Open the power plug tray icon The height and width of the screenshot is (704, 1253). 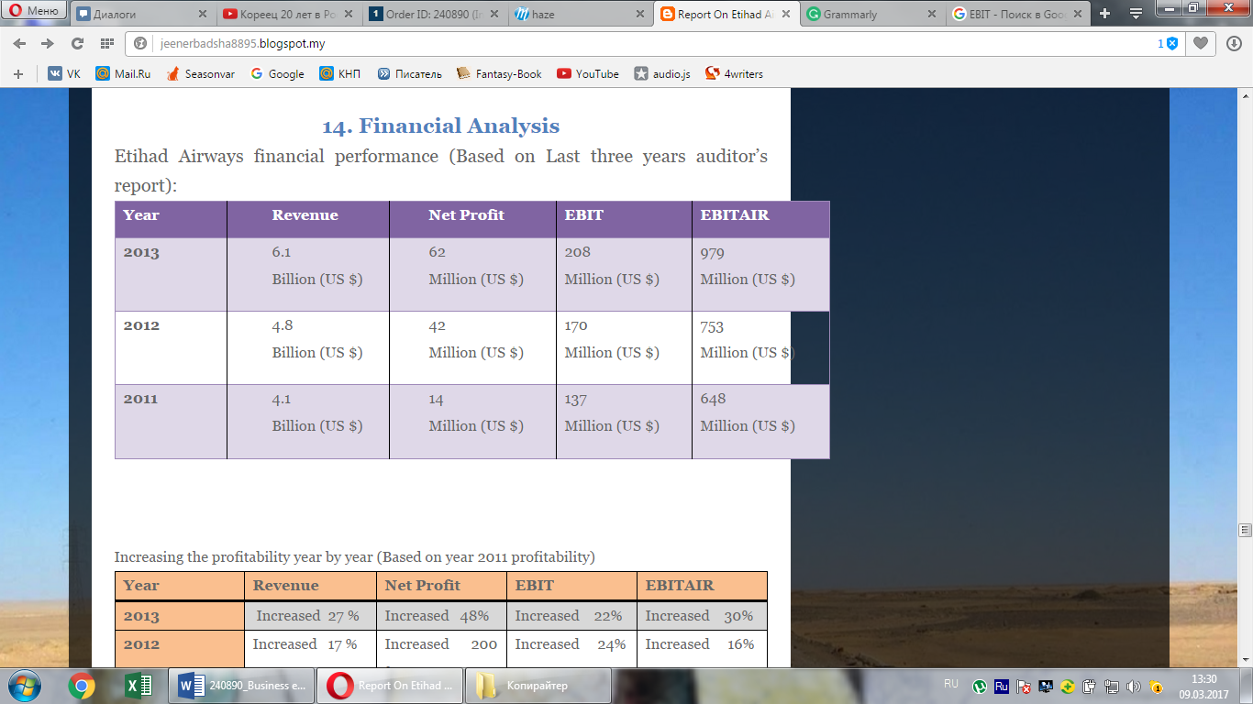point(1090,686)
